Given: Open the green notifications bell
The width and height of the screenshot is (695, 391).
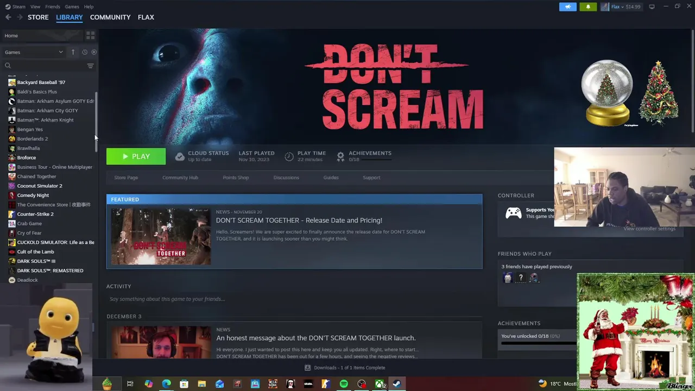Looking at the screenshot, I should coord(588,7).
